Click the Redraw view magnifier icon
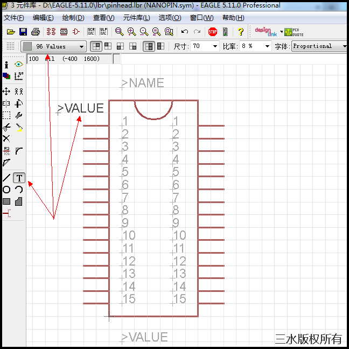This screenshot has width=349, height=349. [157, 32]
